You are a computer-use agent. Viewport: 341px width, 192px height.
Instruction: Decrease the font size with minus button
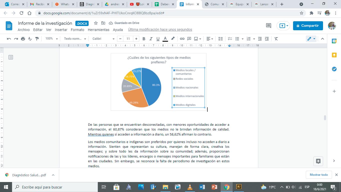click(121, 39)
